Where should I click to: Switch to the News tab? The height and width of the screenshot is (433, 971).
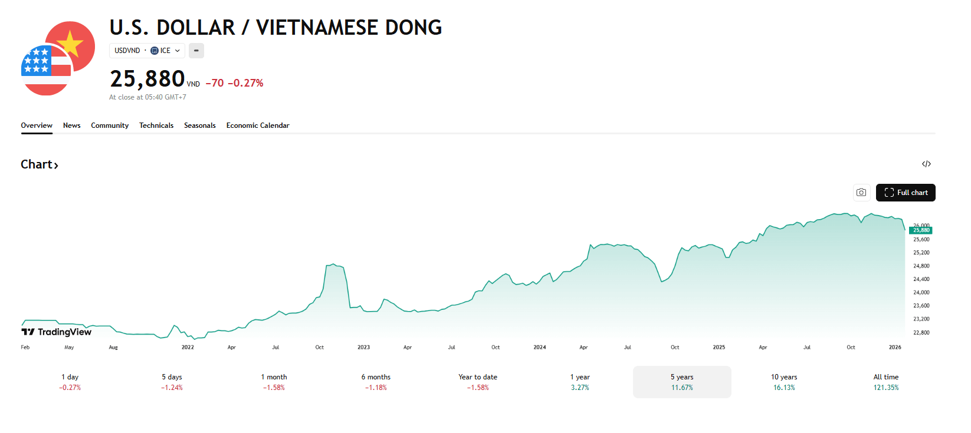click(x=72, y=125)
